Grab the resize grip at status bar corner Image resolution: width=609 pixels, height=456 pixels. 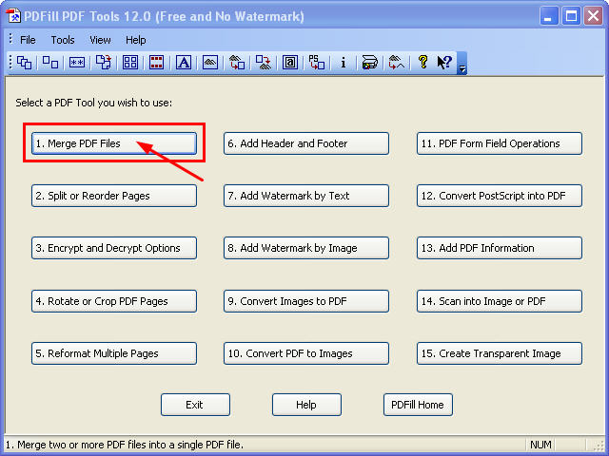[x=599, y=446]
